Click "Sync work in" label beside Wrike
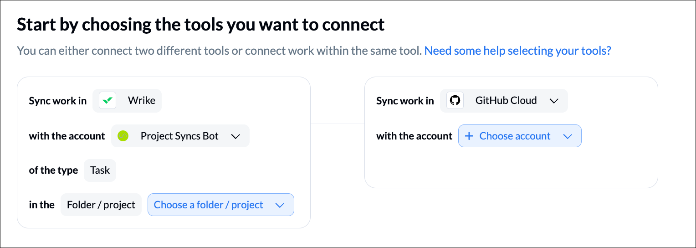Image resolution: width=696 pixels, height=248 pixels. (x=57, y=101)
